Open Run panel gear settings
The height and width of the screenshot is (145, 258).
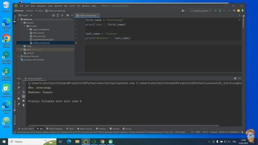pos(235,79)
